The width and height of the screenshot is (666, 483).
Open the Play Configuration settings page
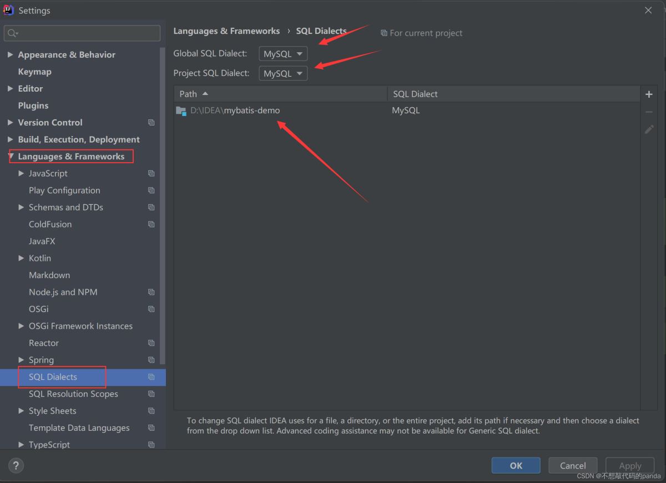(64, 190)
